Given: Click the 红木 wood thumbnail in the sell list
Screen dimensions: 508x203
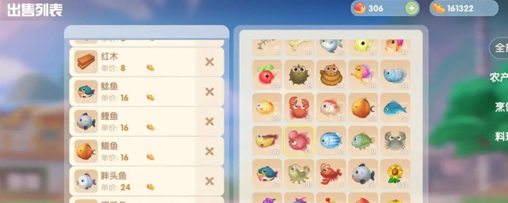Looking at the screenshot, I should coord(86,62).
